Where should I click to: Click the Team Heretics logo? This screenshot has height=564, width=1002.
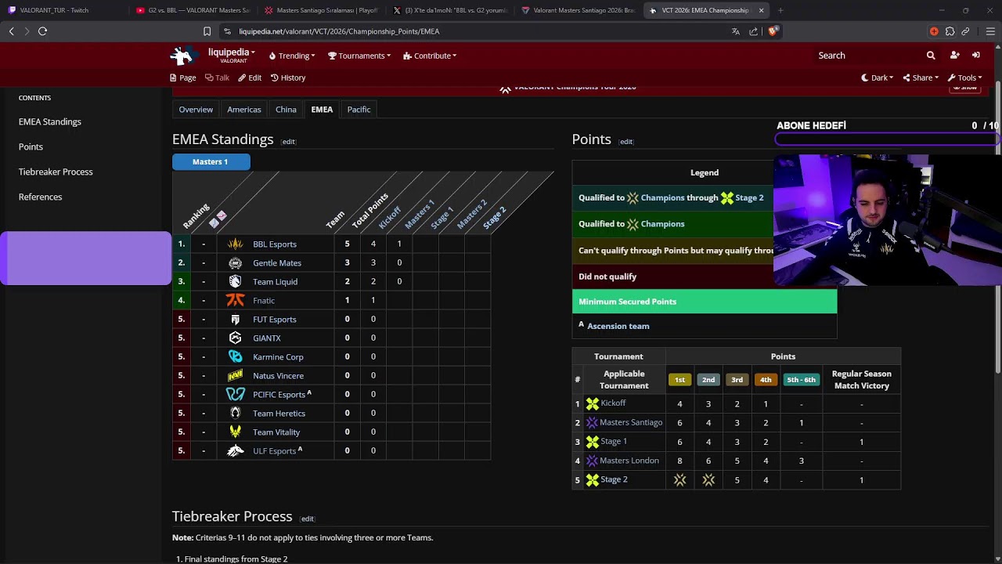pos(235,413)
